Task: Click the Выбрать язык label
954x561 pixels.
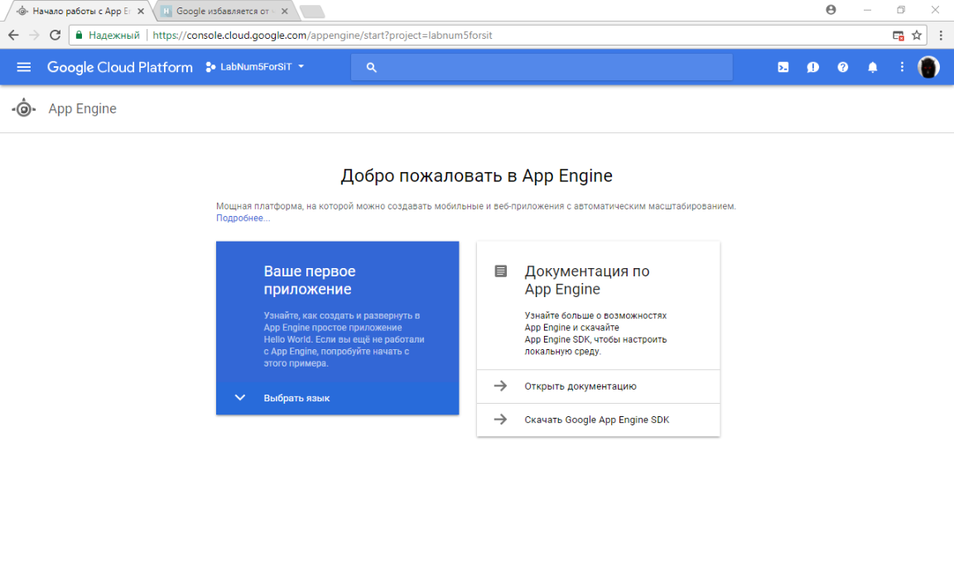Action: [x=296, y=398]
